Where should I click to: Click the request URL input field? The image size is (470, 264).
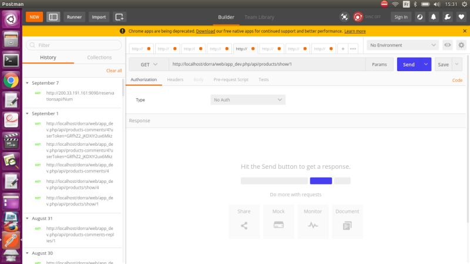(x=267, y=64)
